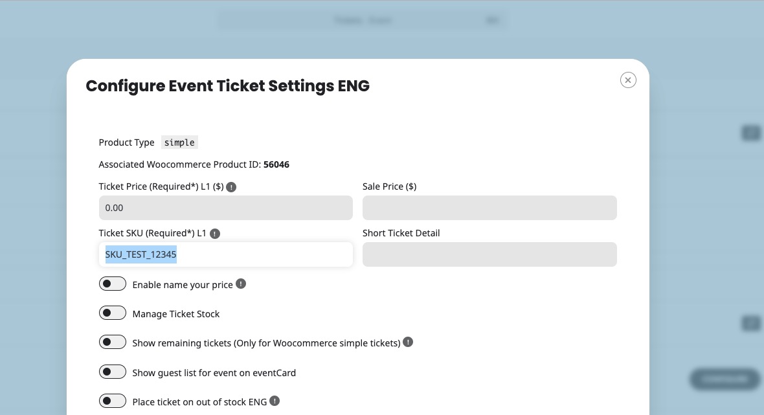Turn on Show guest list for event switch
764x415 pixels.
click(113, 372)
